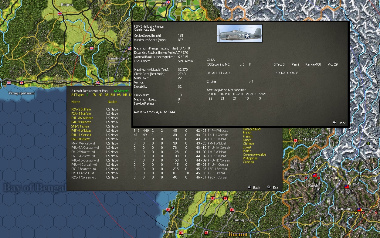Click the Prome city label

(168, 231)
